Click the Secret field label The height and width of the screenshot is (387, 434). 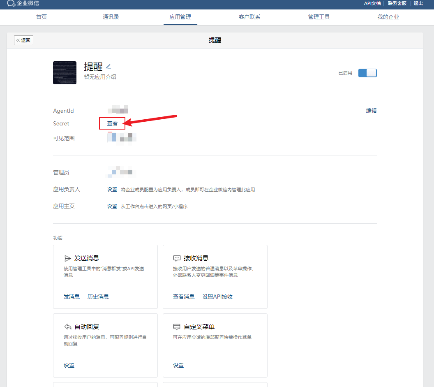click(x=61, y=123)
